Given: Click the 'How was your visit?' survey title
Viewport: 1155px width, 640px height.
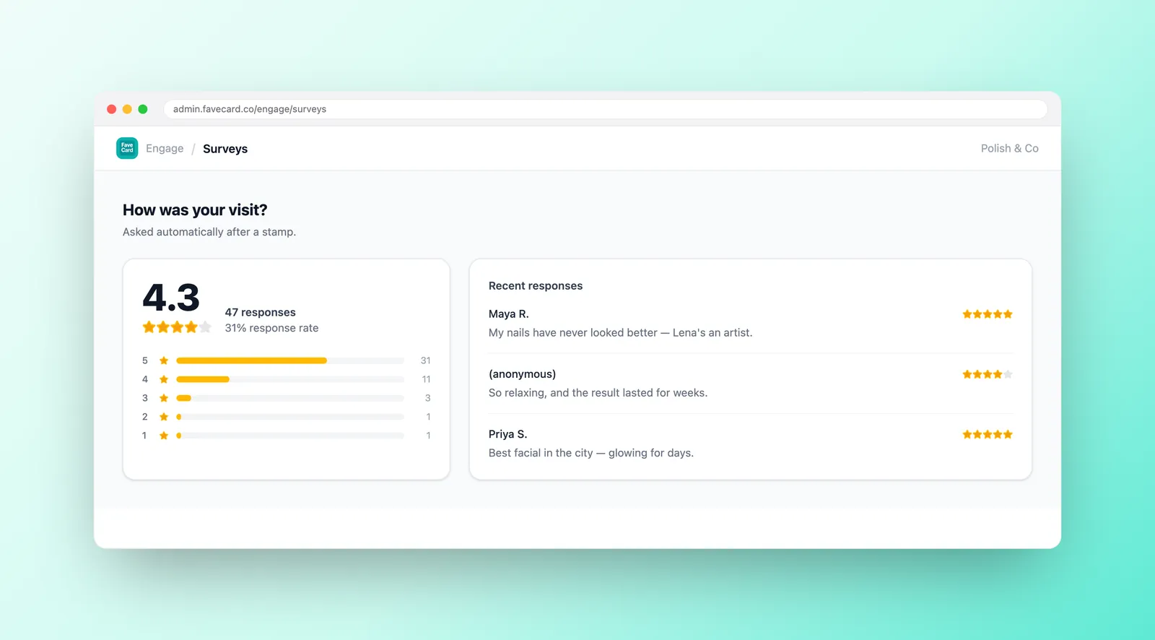Looking at the screenshot, I should pos(195,210).
